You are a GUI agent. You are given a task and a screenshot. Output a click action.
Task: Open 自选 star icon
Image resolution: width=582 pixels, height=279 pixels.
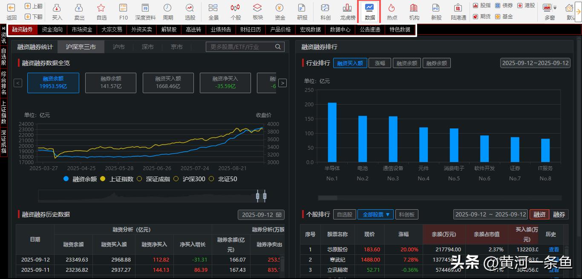tap(101, 11)
